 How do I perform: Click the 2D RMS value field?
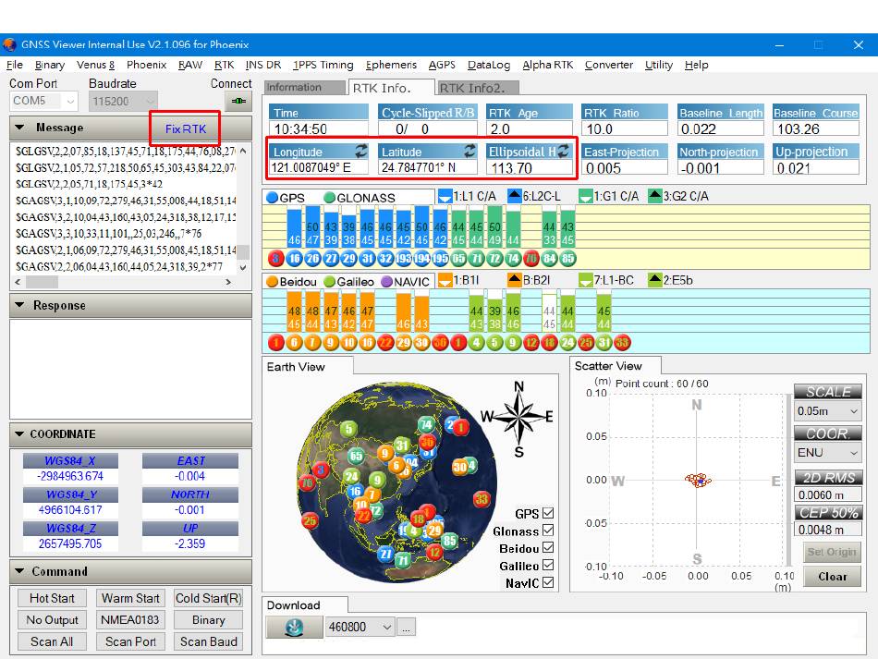827,495
